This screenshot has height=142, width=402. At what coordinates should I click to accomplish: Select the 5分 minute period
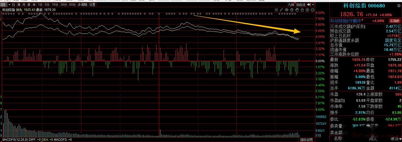point(47,5)
